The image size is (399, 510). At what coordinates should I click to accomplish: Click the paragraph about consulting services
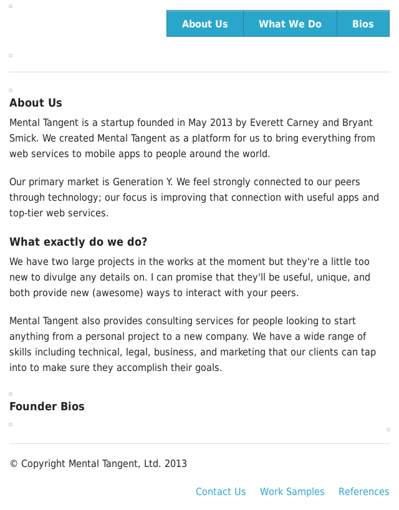point(193,344)
